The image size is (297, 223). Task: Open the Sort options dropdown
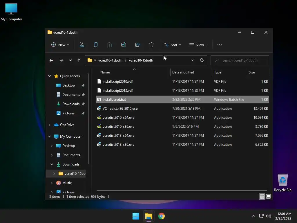point(173,45)
